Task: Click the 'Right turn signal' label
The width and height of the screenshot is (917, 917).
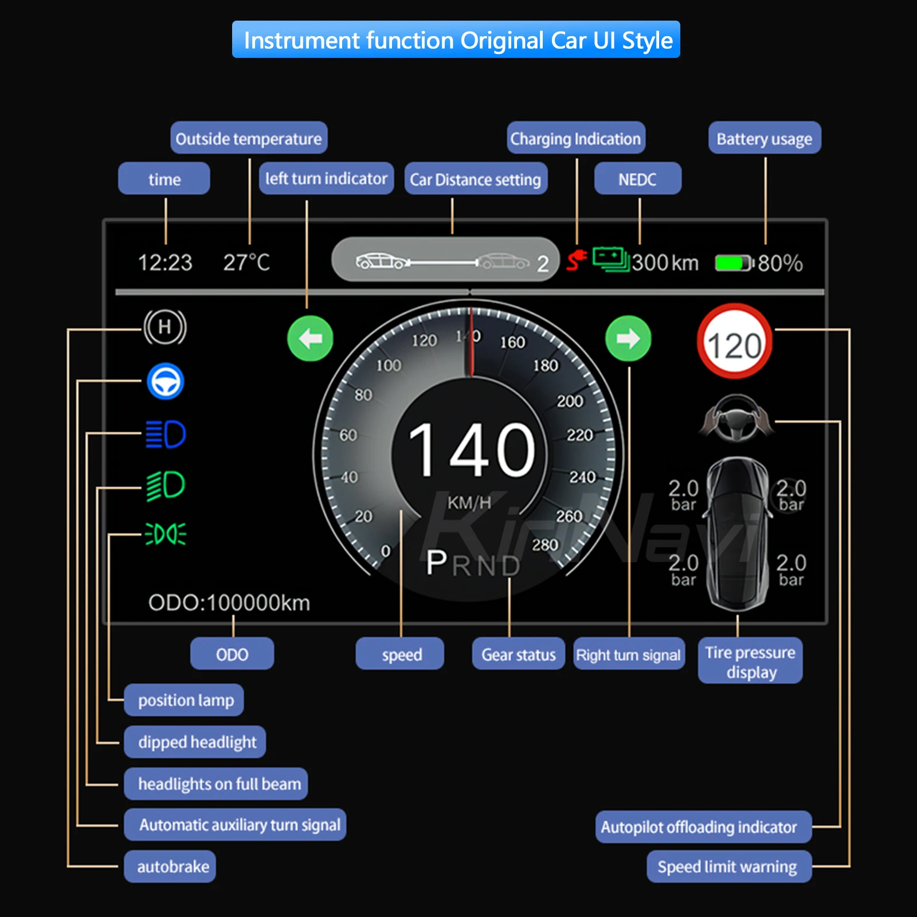Action: click(x=629, y=653)
